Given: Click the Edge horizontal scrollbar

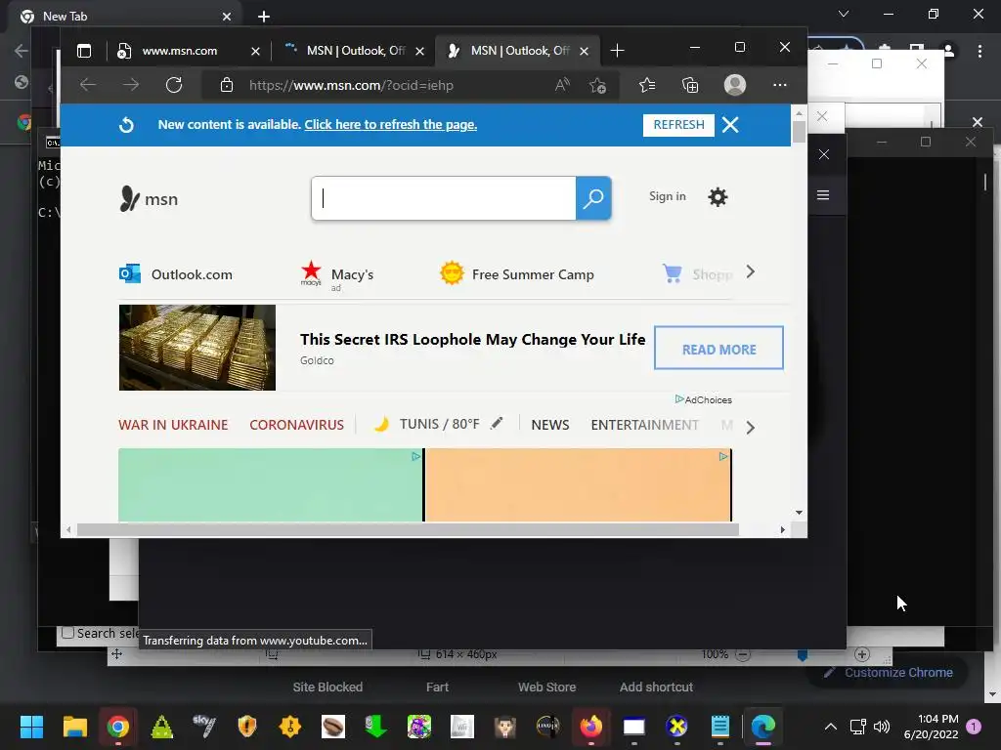Looking at the screenshot, I should [408, 529].
